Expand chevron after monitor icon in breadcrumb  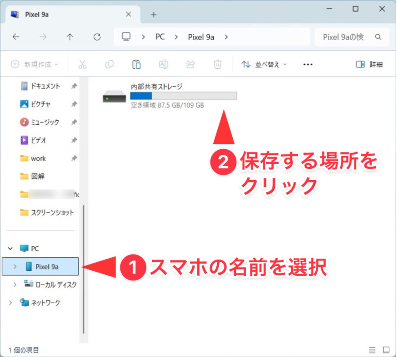[x=143, y=37]
